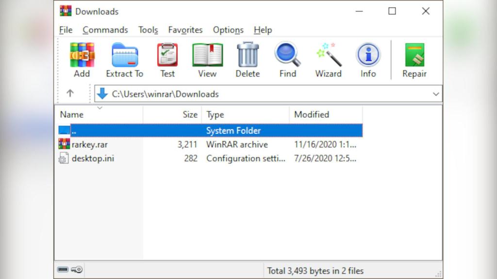
Task: Click the 7/26/2020 modified date
Action: coord(325,158)
